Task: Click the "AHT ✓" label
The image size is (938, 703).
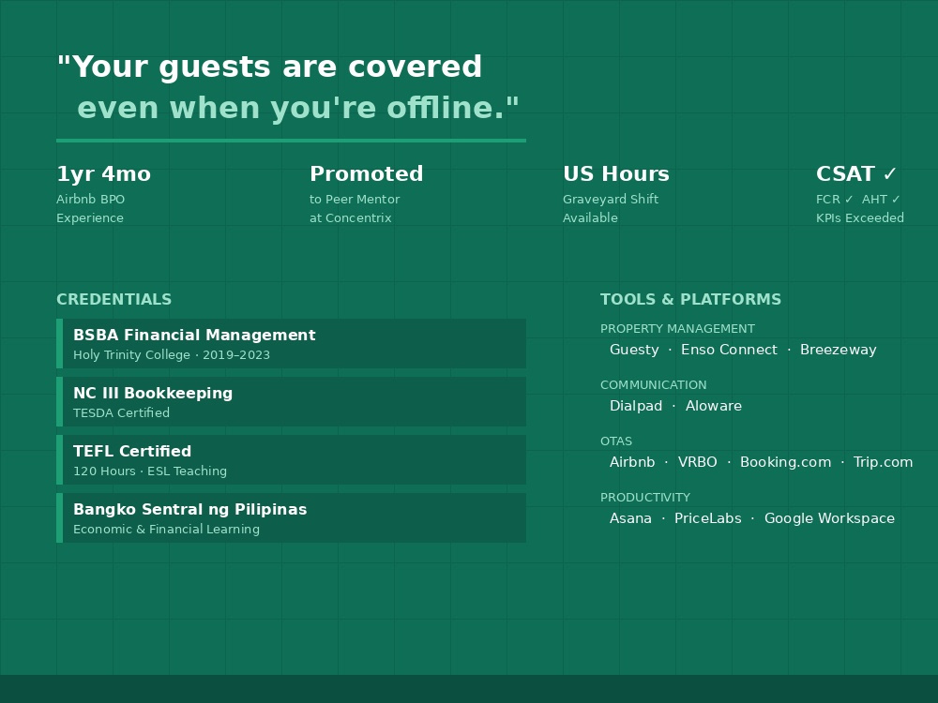Action: click(881, 199)
